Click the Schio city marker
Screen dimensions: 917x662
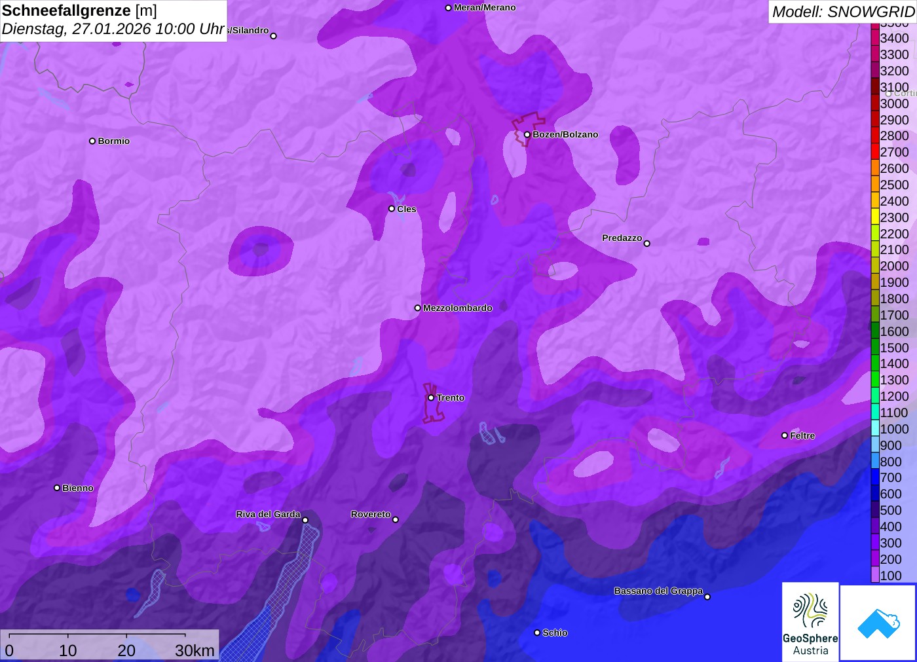coord(537,633)
